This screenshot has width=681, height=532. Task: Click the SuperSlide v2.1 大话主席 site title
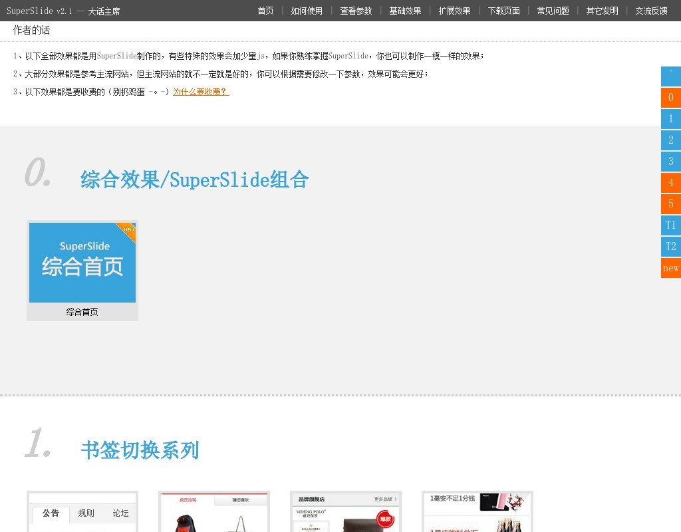tap(63, 11)
